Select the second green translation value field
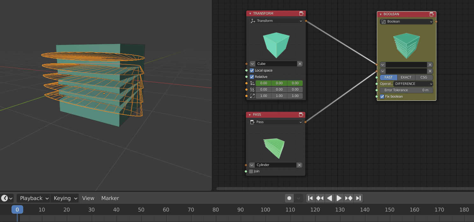This screenshot has width=474, height=222. pyautogui.click(x=279, y=83)
